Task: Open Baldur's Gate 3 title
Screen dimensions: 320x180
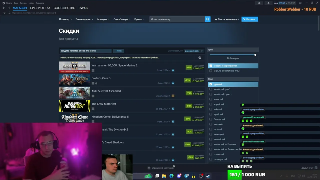Action: tap(101, 78)
